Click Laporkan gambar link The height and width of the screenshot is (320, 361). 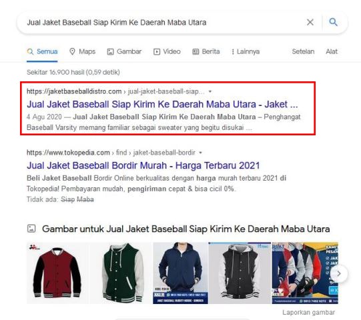coord(308,313)
